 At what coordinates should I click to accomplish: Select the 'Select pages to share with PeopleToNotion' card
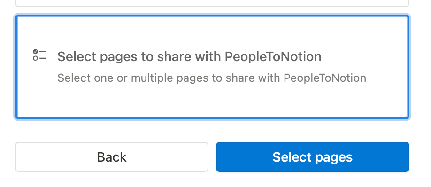click(x=212, y=67)
